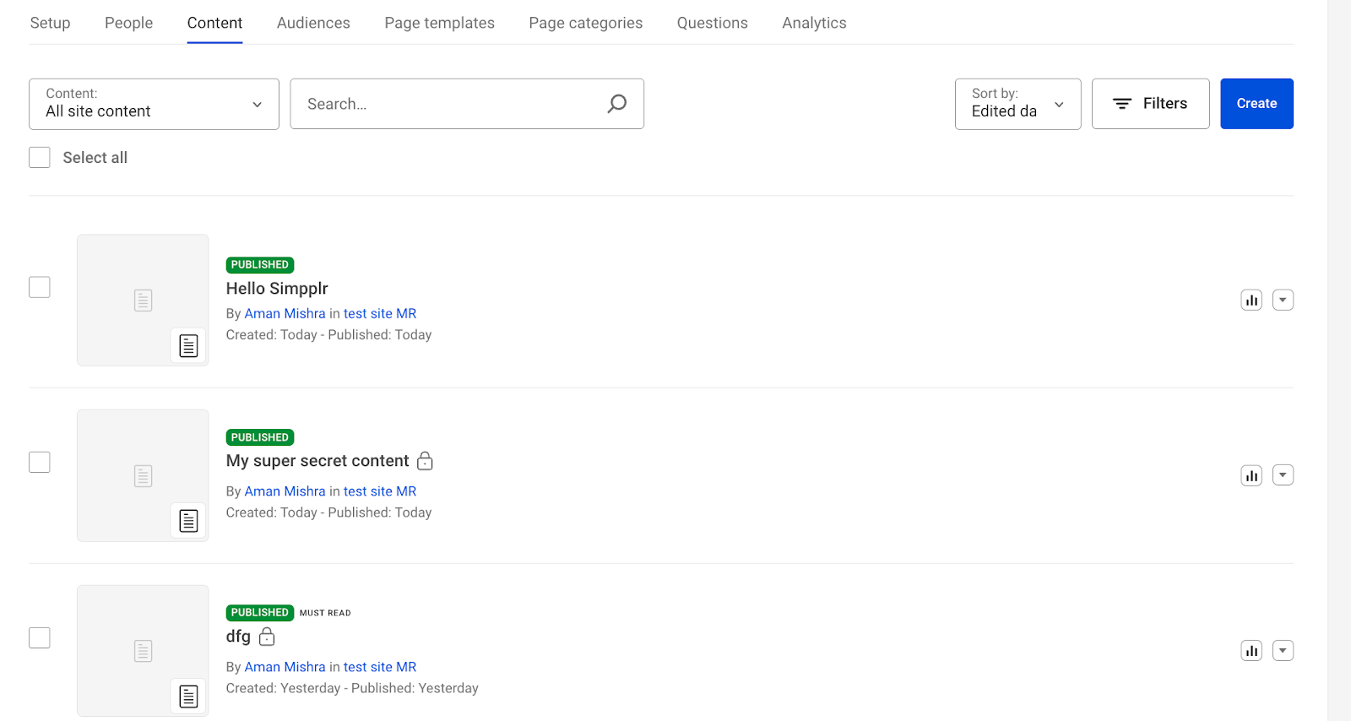The image size is (1351, 721).
Task: Open the Sort by dropdown
Action: 1017,104
